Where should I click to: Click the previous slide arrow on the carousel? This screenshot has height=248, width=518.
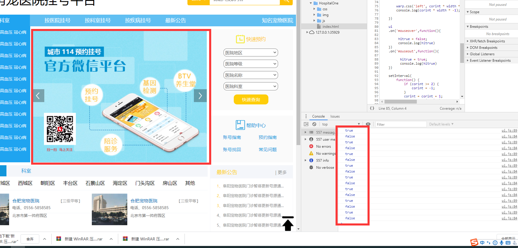point(39,96)
